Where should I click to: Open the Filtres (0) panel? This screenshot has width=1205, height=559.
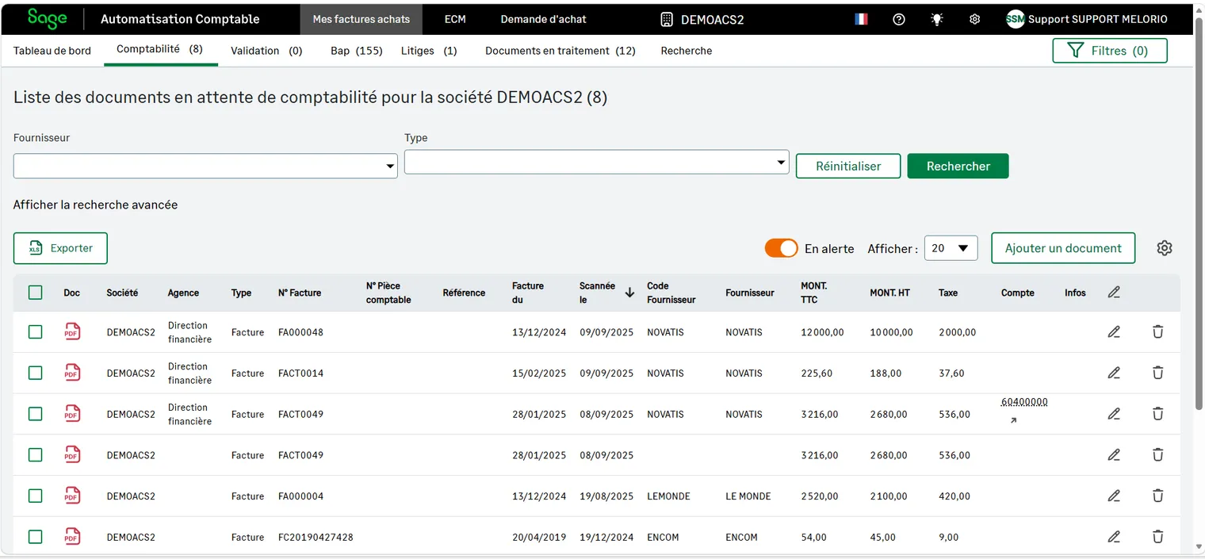(x=1110, y=51)
